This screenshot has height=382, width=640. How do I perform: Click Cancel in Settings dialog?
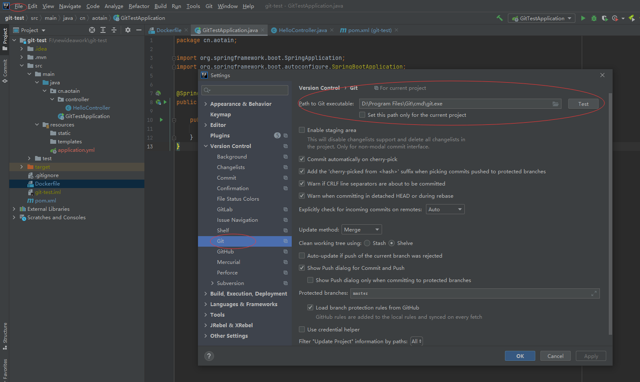556,356
